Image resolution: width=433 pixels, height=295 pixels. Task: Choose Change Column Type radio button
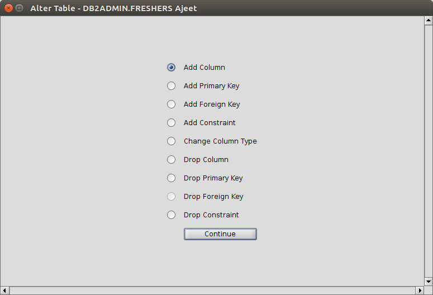pos(172,141)
